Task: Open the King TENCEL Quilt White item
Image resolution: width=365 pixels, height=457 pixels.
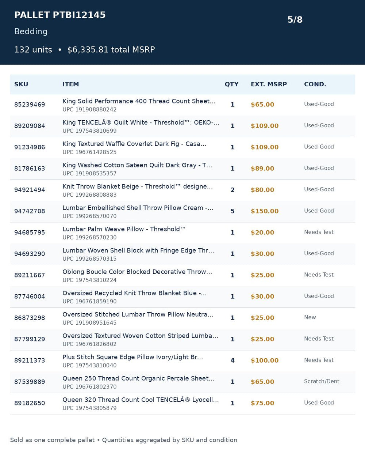Action: [141, 122]
